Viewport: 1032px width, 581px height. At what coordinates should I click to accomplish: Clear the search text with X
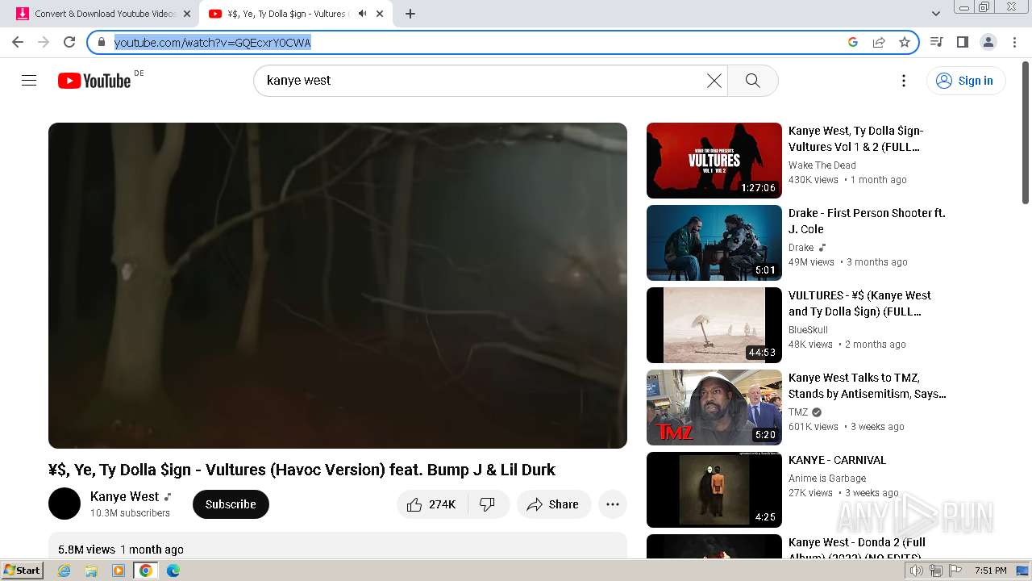[714, 81]
